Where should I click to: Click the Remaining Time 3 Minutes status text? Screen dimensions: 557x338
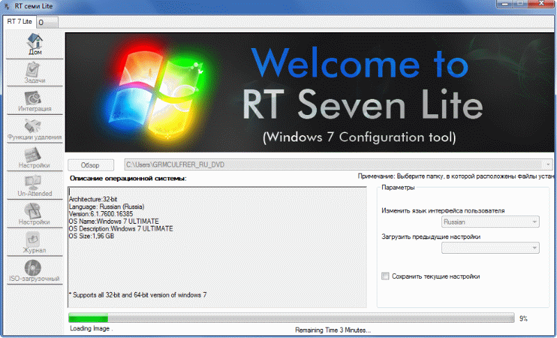pos(333,330)
